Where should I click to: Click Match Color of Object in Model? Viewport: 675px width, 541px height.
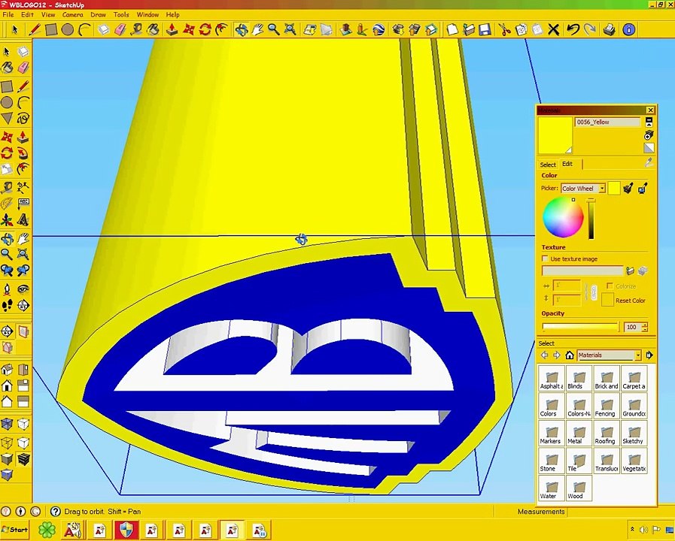click(628, 188)
